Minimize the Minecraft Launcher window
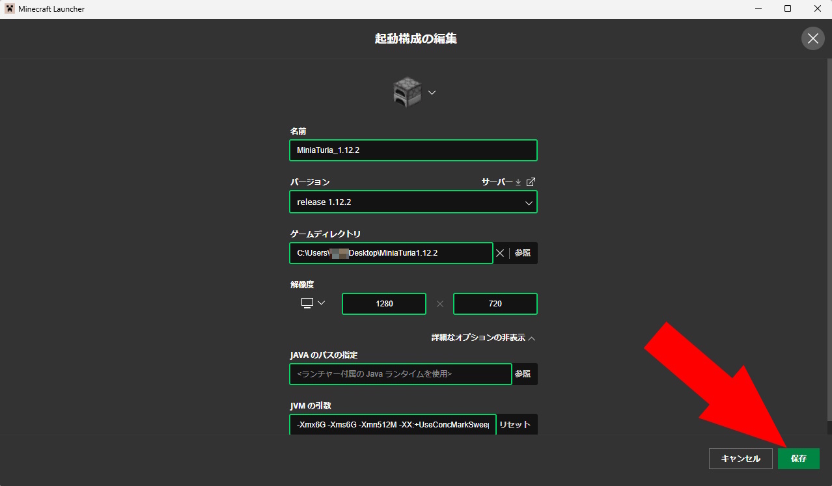The height and width of the screenshot is (486, 832). tap(758, 8)
